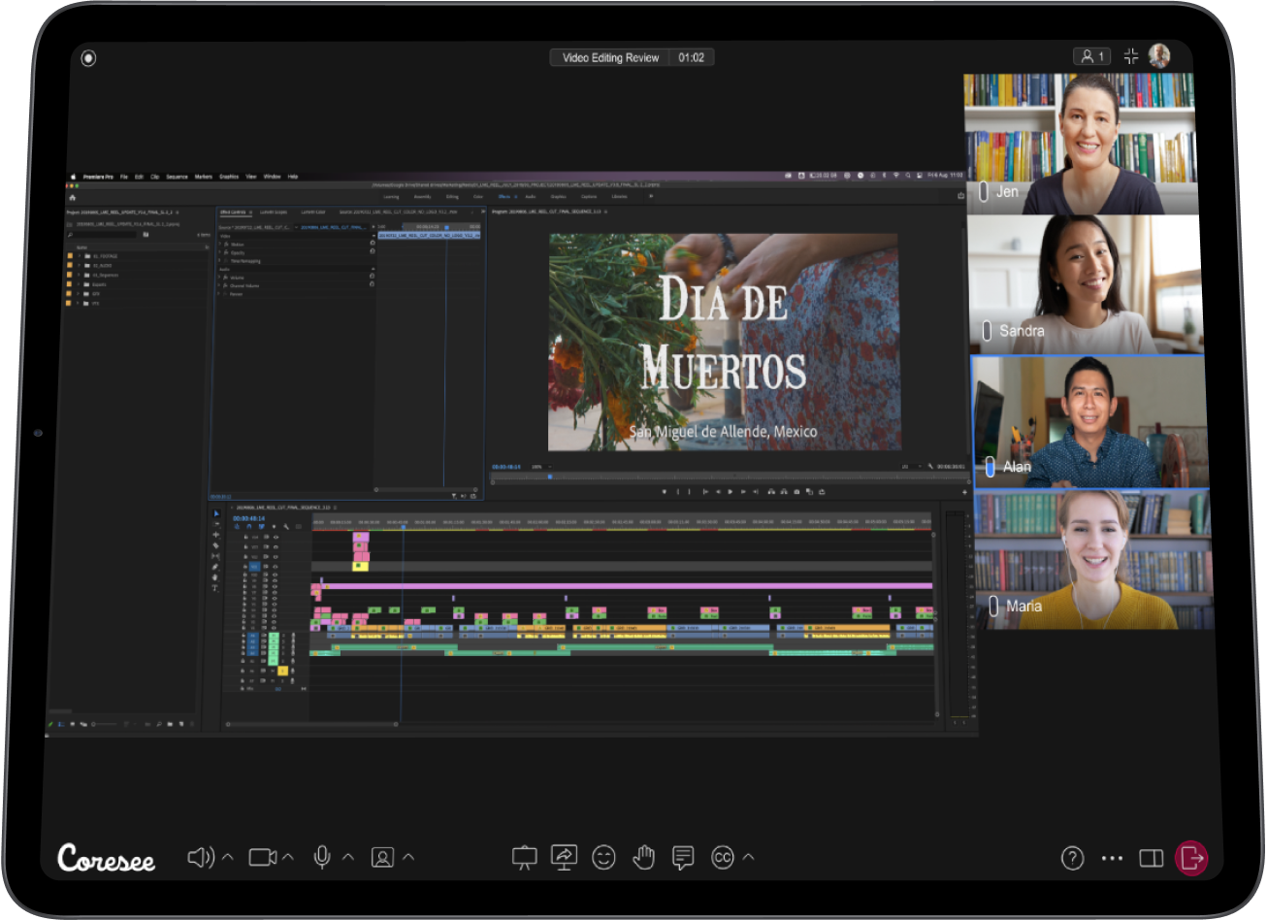Open the virtual background person icon

click(383, 857)
